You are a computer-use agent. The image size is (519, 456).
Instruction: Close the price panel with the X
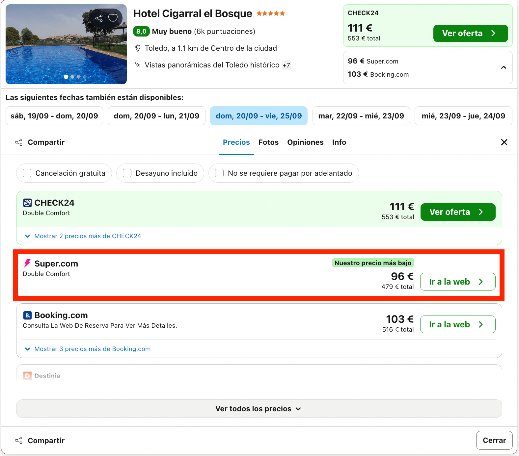click(x=504, y=142)
